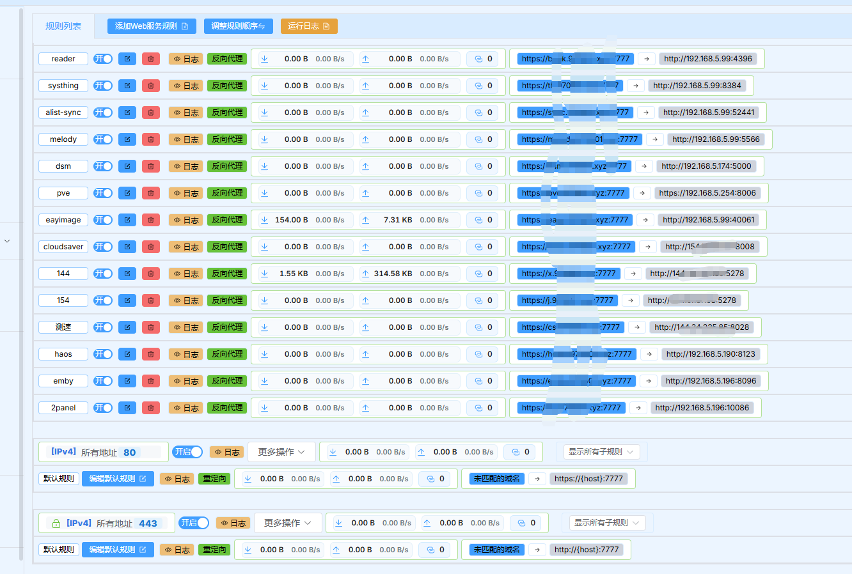Image resolution: width=852 pixels, height=574 pixels.
Task: Open 日志 for the cloudsaver rule
Action: pyautogui.click(x=186, y=247)
